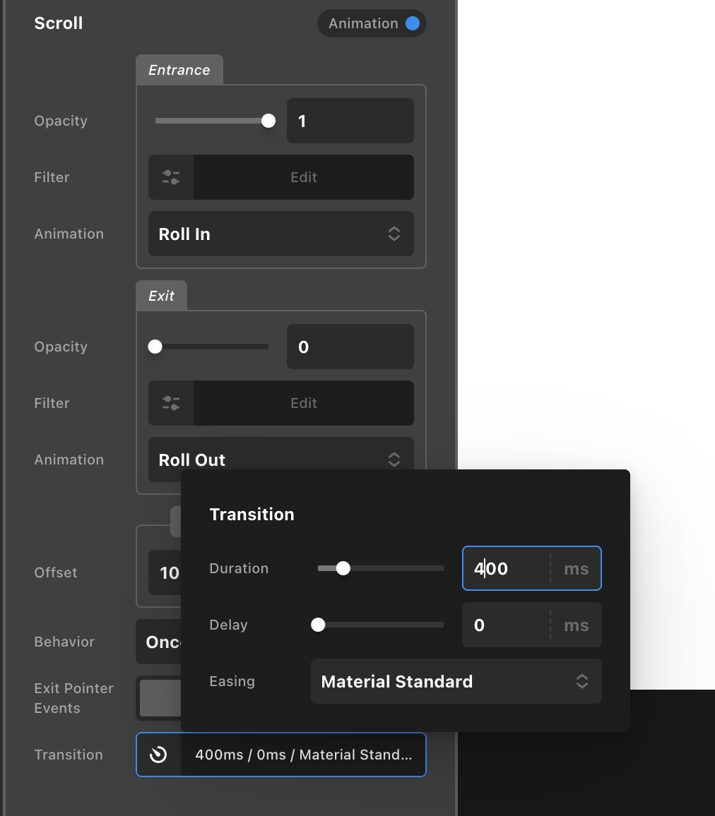
Task: Click Edit for the Exit filter
Action: [x=304, y=403]
